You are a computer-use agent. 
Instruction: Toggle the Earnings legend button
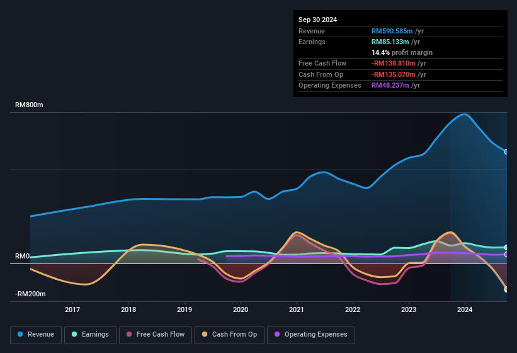coord(90,335)
